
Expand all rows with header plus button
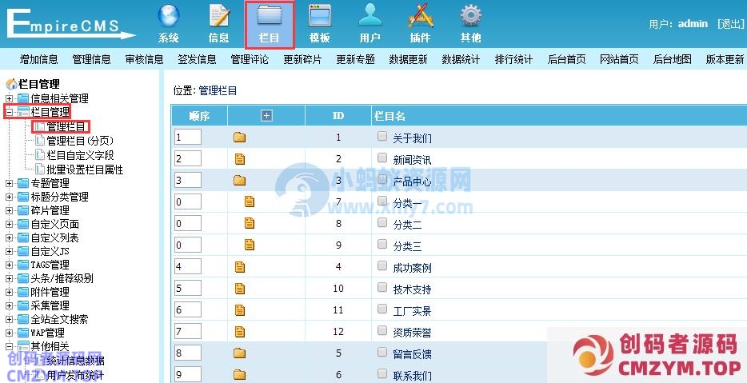pos(267,116)
